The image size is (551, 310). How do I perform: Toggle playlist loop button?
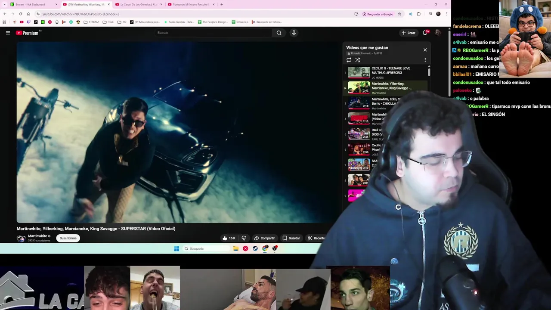(349, 60)
